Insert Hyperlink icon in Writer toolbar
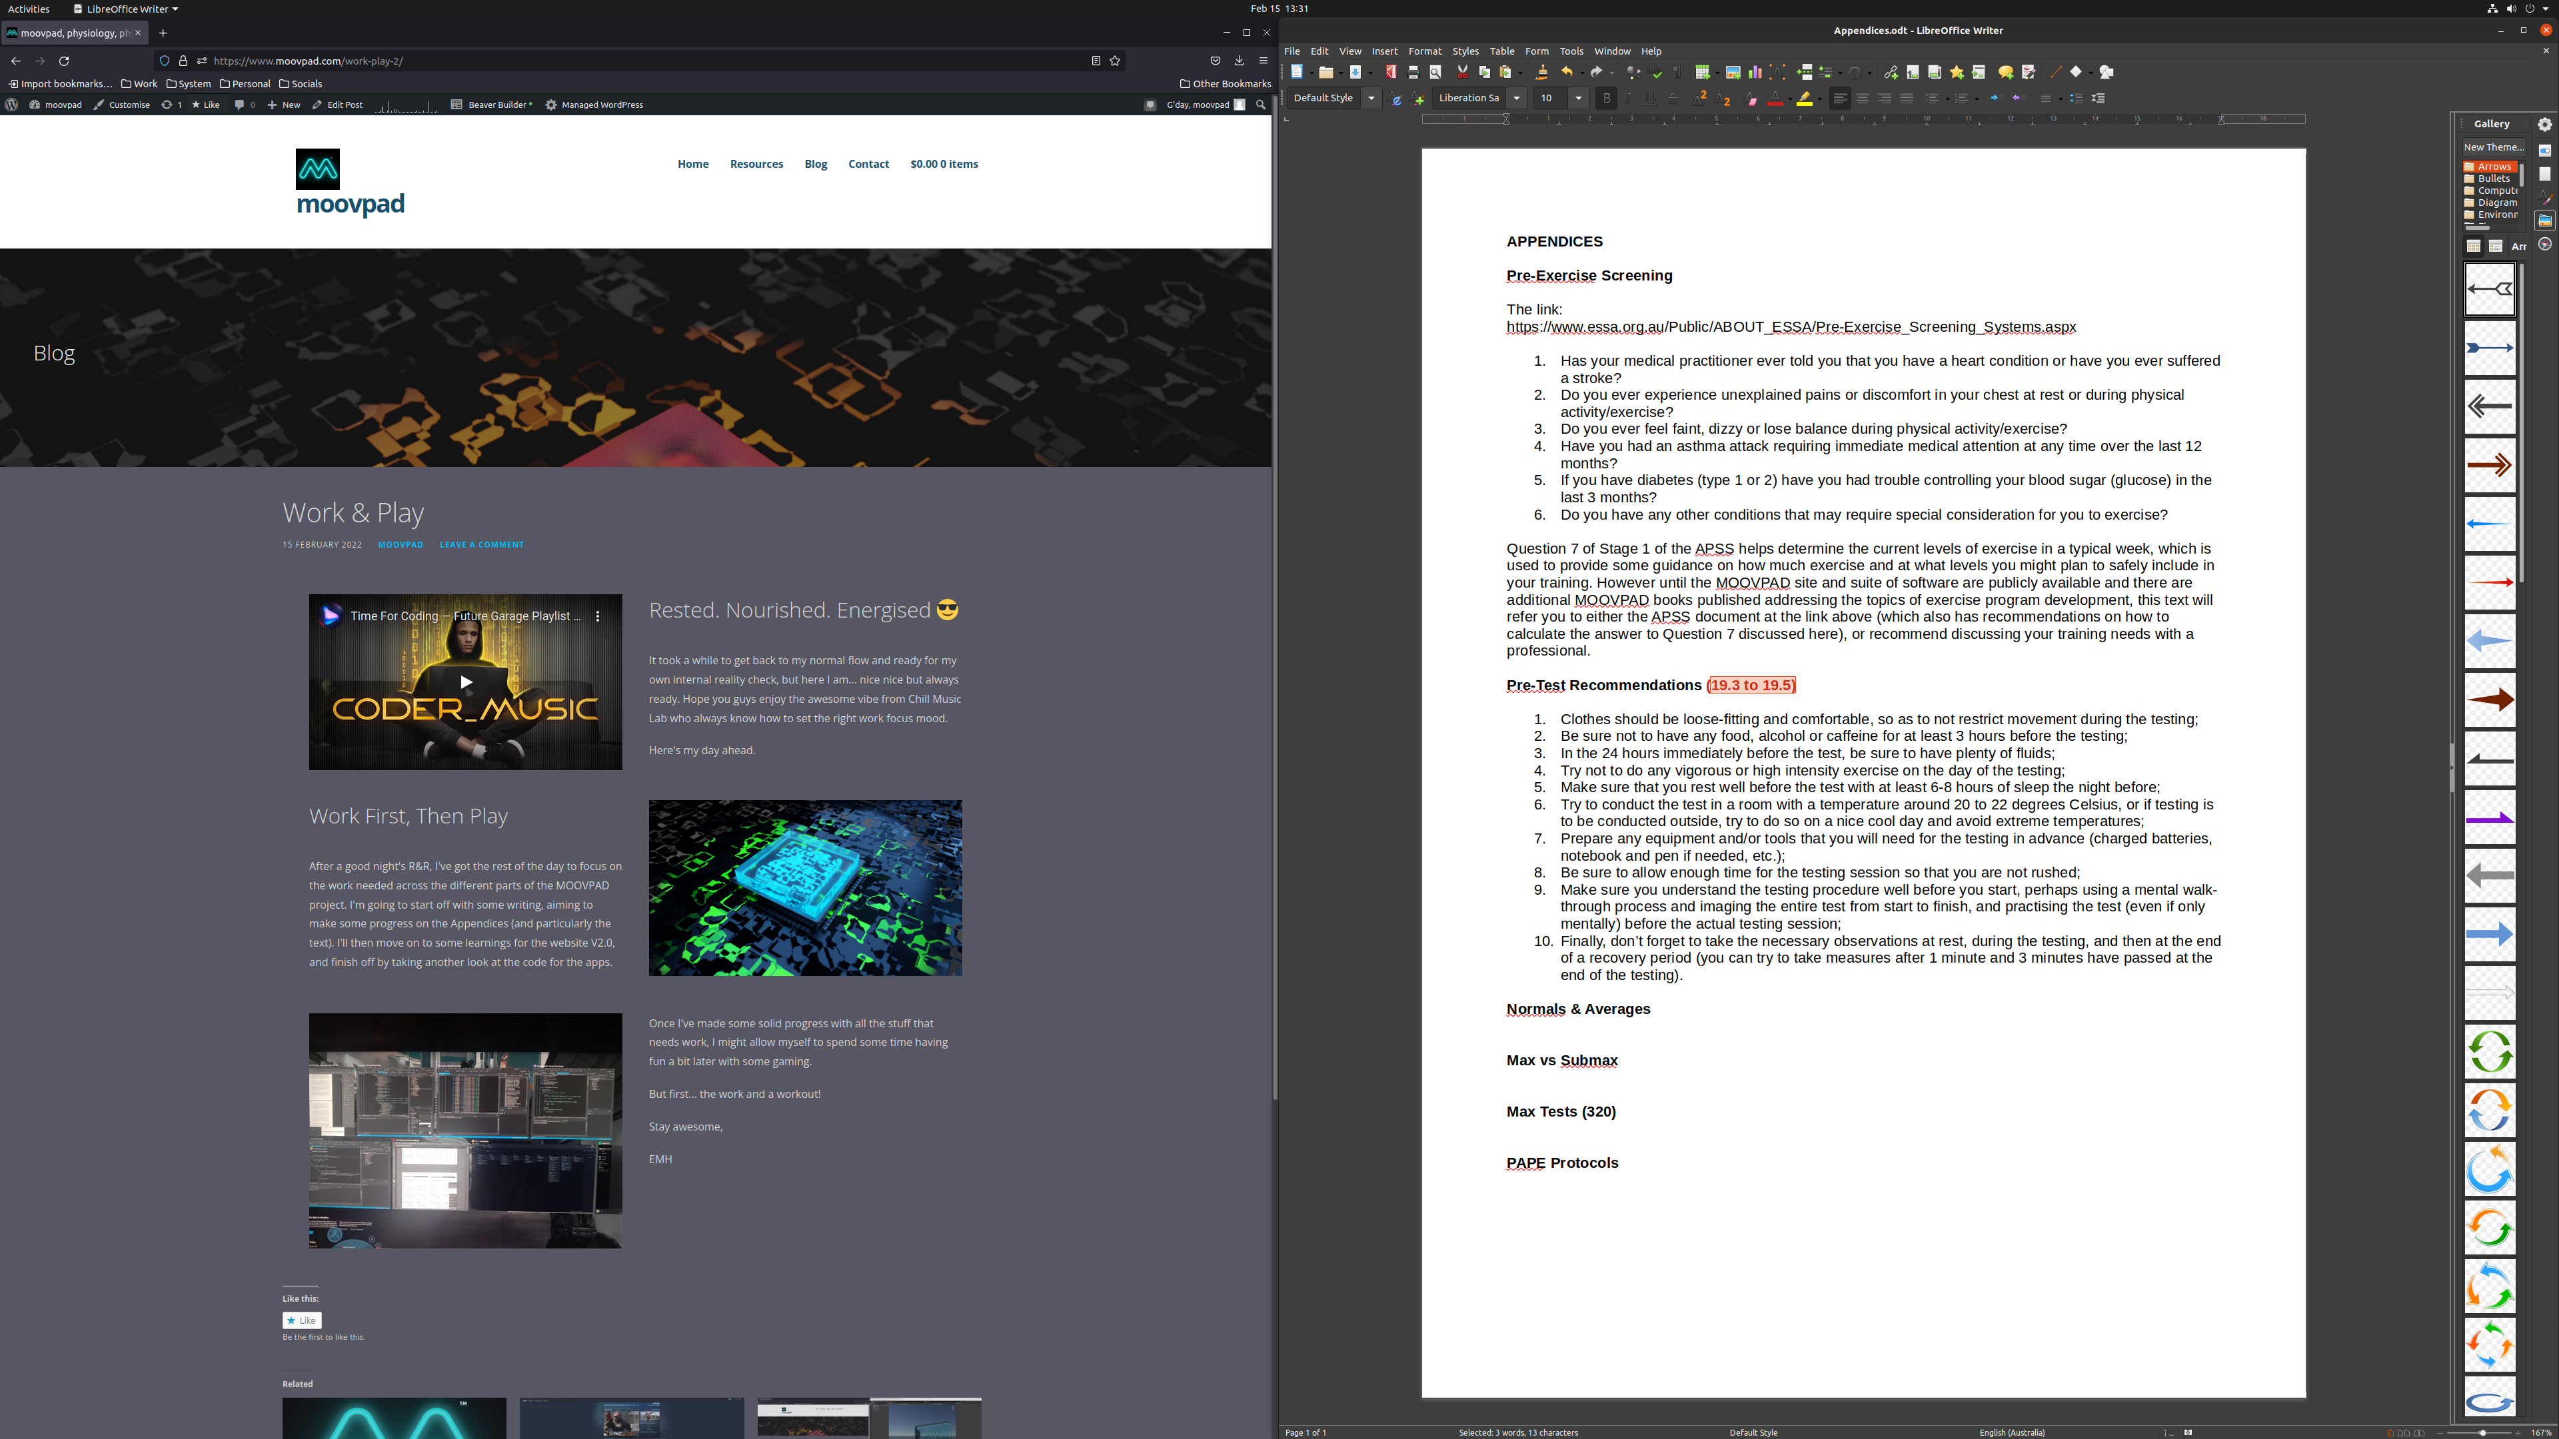Screen dimensions: 2559x1439 coord(1891,71)
